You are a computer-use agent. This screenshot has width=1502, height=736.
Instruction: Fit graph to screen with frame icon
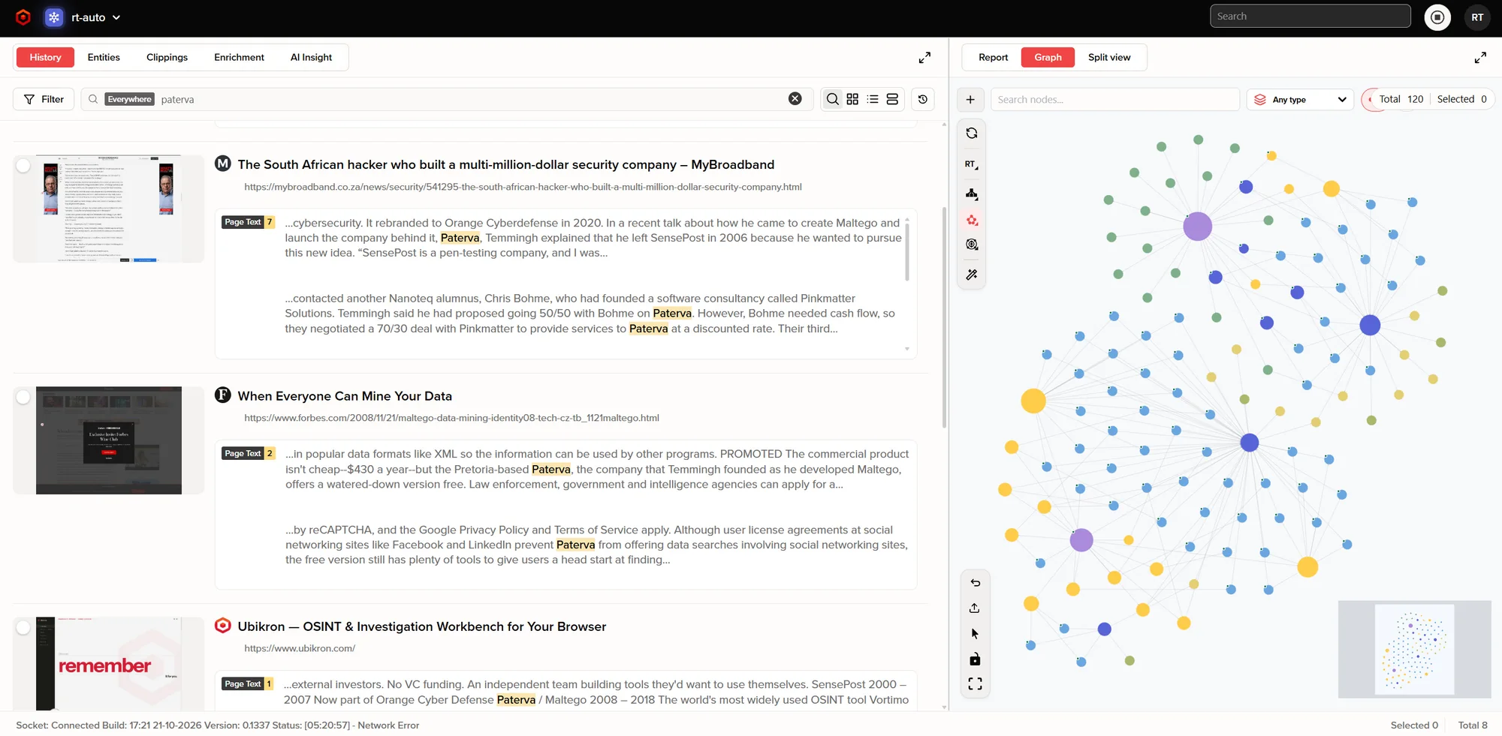(x=975, y=684)
